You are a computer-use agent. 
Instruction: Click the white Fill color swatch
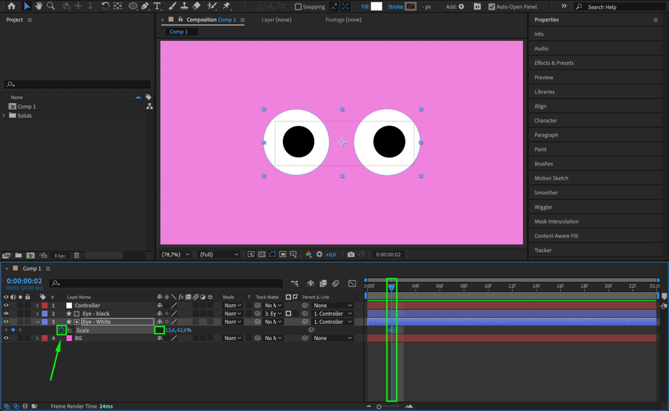377,6
